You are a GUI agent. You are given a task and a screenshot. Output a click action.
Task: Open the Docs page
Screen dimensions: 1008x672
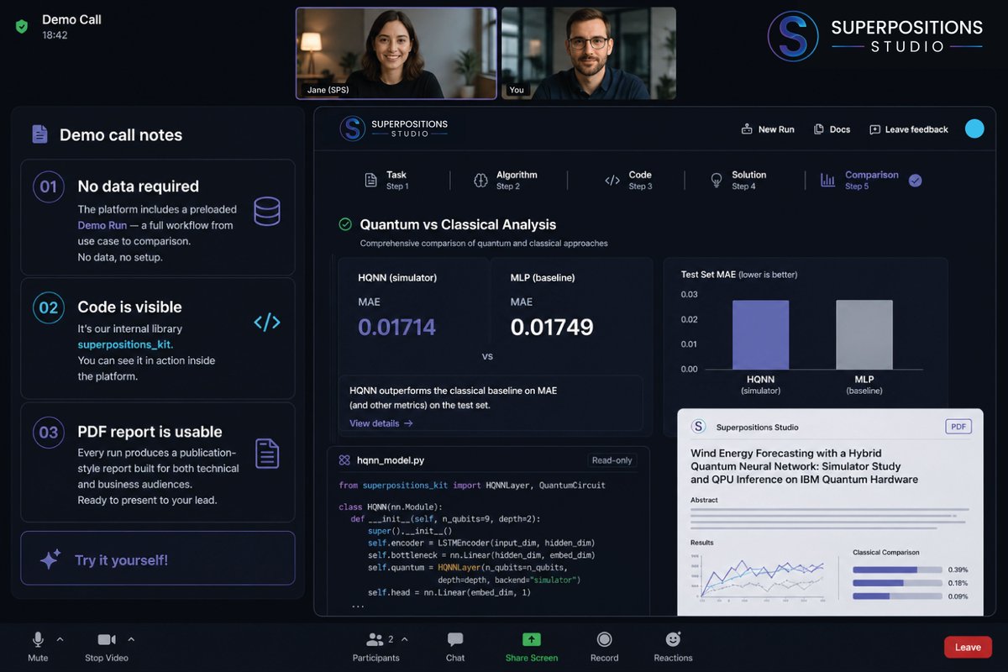(x=832, y=129)
